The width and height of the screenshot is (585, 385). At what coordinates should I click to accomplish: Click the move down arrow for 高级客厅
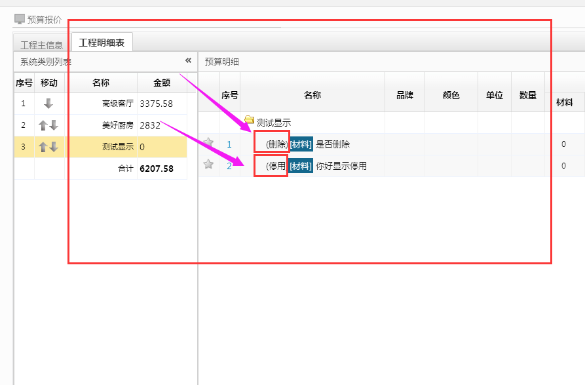point(48,104)
